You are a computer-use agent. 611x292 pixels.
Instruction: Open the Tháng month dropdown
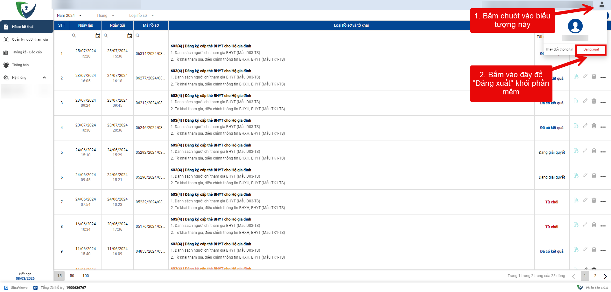(x=105, y=16)
